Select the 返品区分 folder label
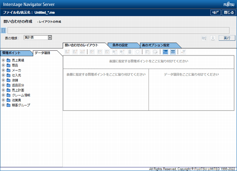Screen dimensions: 237x171 [18, 85]
